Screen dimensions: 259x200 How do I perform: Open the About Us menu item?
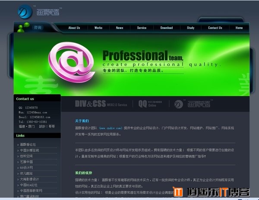coord(74,28)
